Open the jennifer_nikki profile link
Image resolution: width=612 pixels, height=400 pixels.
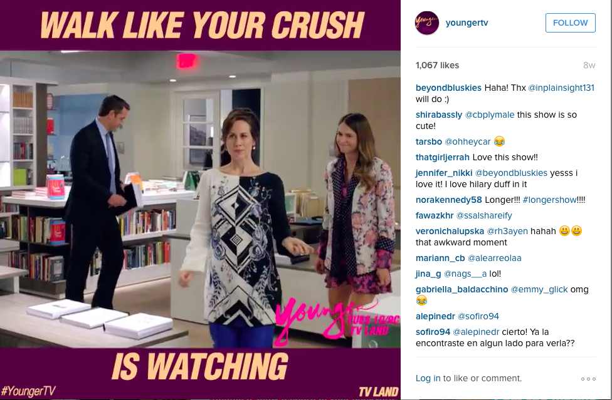point(444,173)
